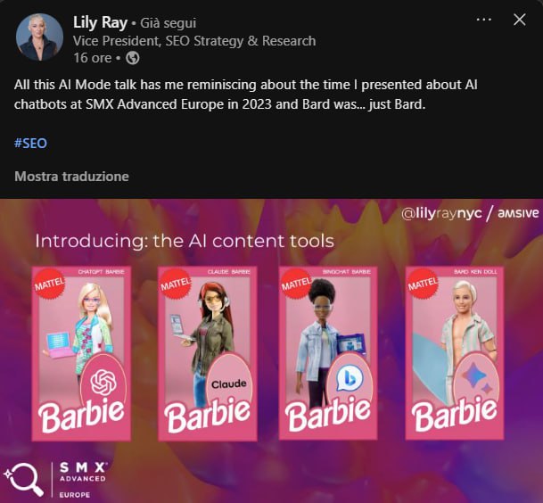Select the ChatGPT Barbie card
The width and height of the screenshot is (543, 503).
81,354
